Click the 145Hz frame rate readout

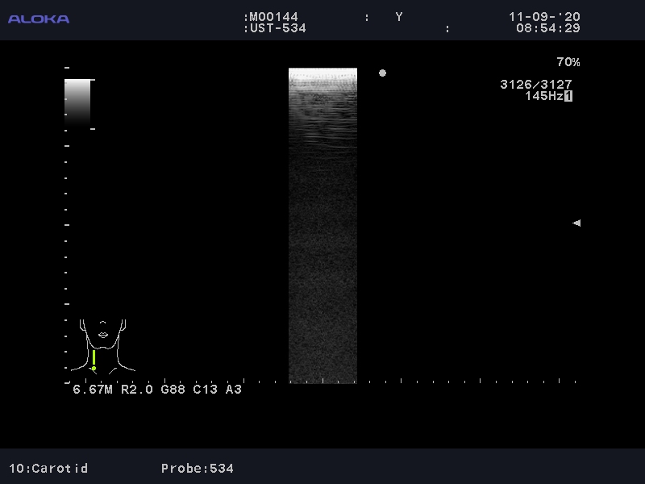click(543, 96)
